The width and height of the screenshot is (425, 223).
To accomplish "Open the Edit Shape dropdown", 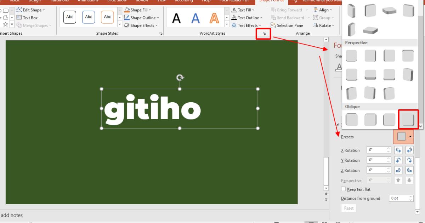I will click(31, 10).
